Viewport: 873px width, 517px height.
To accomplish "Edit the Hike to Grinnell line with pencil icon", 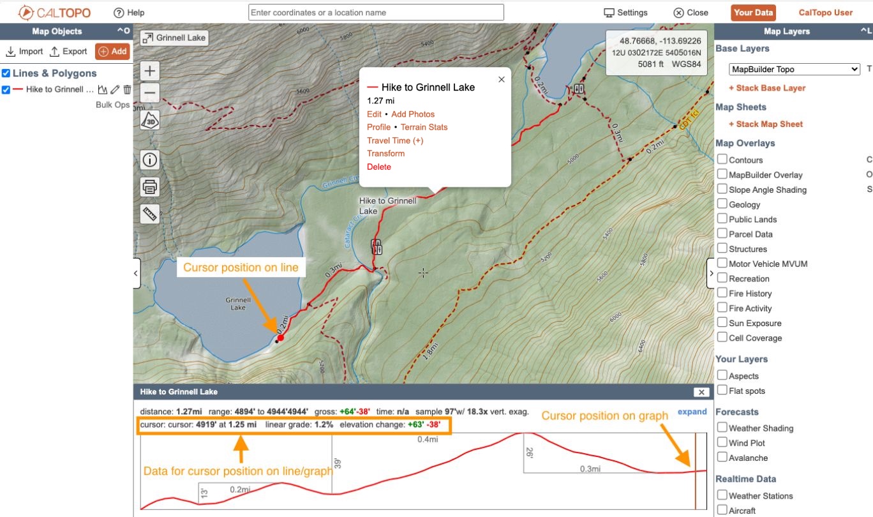I will [x=114, y=90].
